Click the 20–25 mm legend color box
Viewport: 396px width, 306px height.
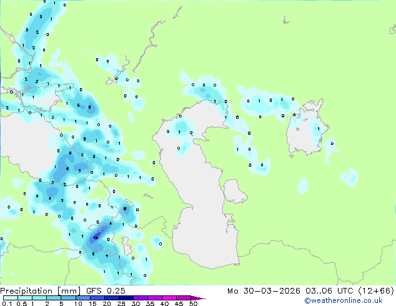pyautogui.click(x=112, y=298)
